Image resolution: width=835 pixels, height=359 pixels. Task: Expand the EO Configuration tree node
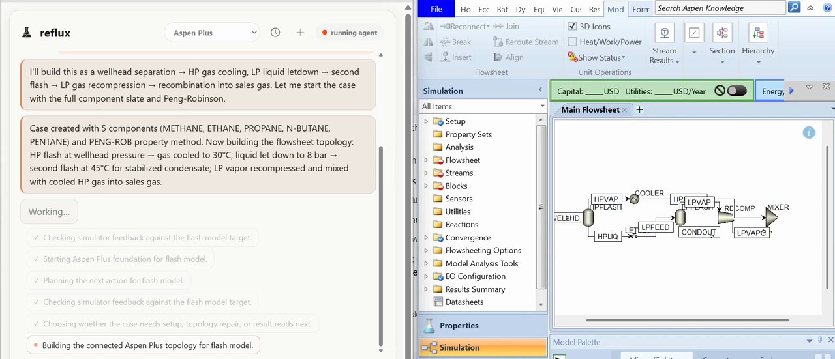[x=426, y=276]
